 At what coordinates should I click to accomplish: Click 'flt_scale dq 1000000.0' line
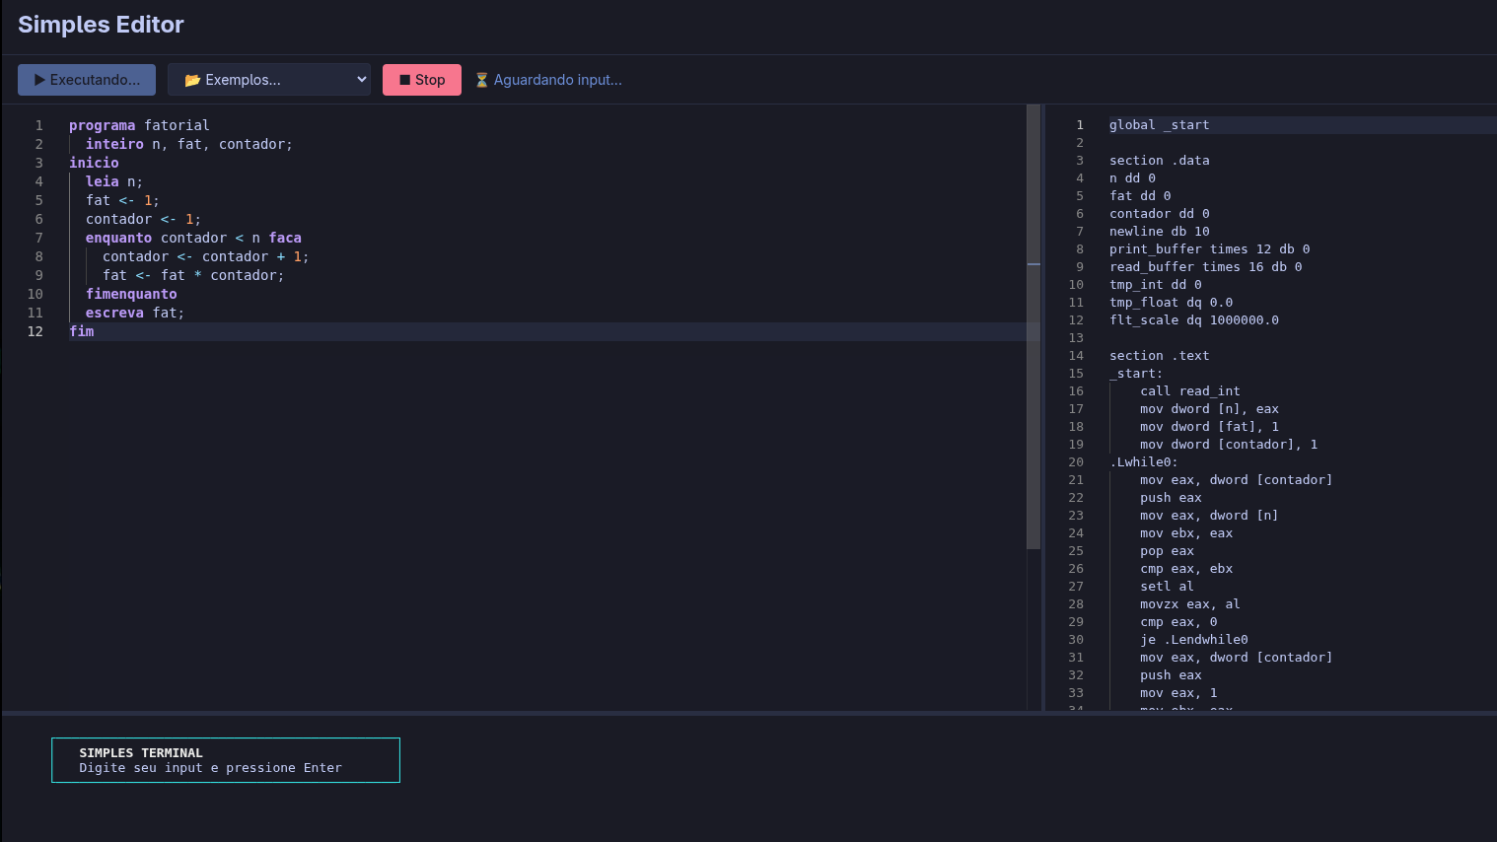[1193, 320]
